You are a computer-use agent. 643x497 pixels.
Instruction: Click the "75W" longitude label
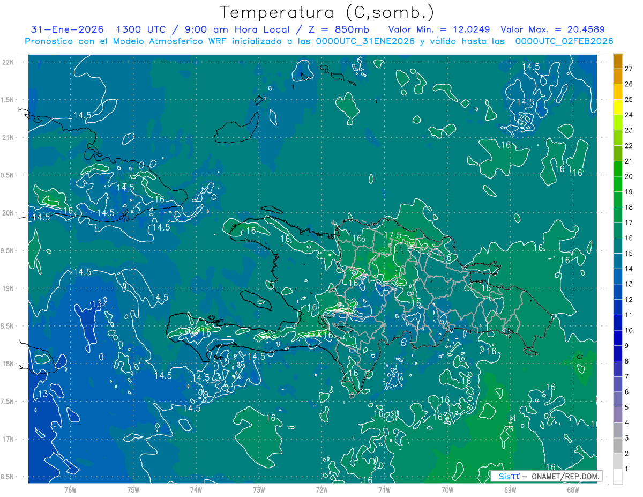pyautogui.click(x=133, y=489)
